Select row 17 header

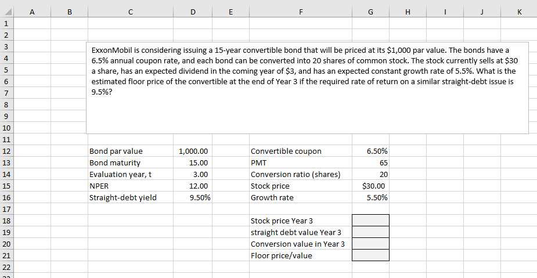pyautogui.click(x=7, y=209)
